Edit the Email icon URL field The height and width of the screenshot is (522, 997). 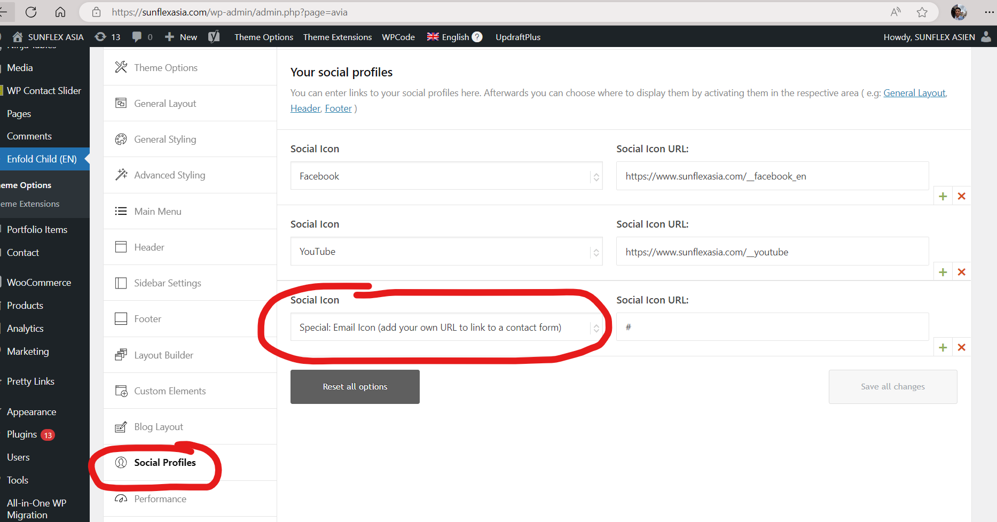[x=772, y=327]
